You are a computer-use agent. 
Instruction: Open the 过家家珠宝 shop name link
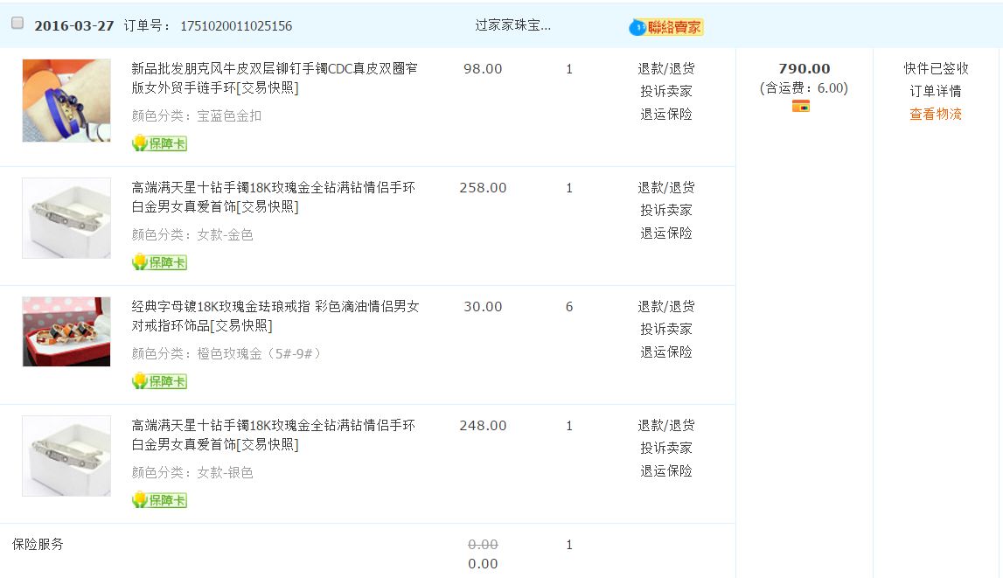pyautogui.click(x=512, y=25)
